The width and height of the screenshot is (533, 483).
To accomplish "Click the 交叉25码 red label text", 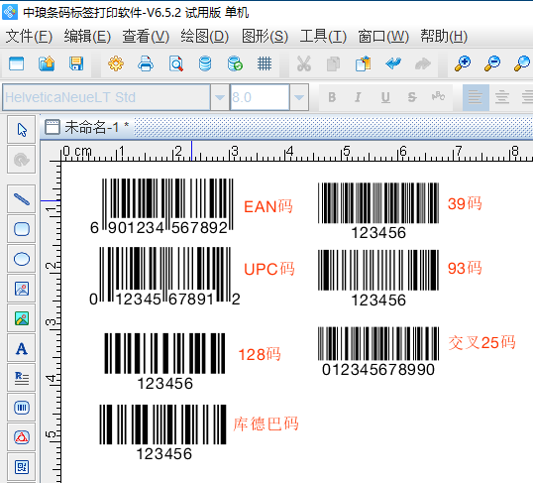I will [x=481, y=342].
